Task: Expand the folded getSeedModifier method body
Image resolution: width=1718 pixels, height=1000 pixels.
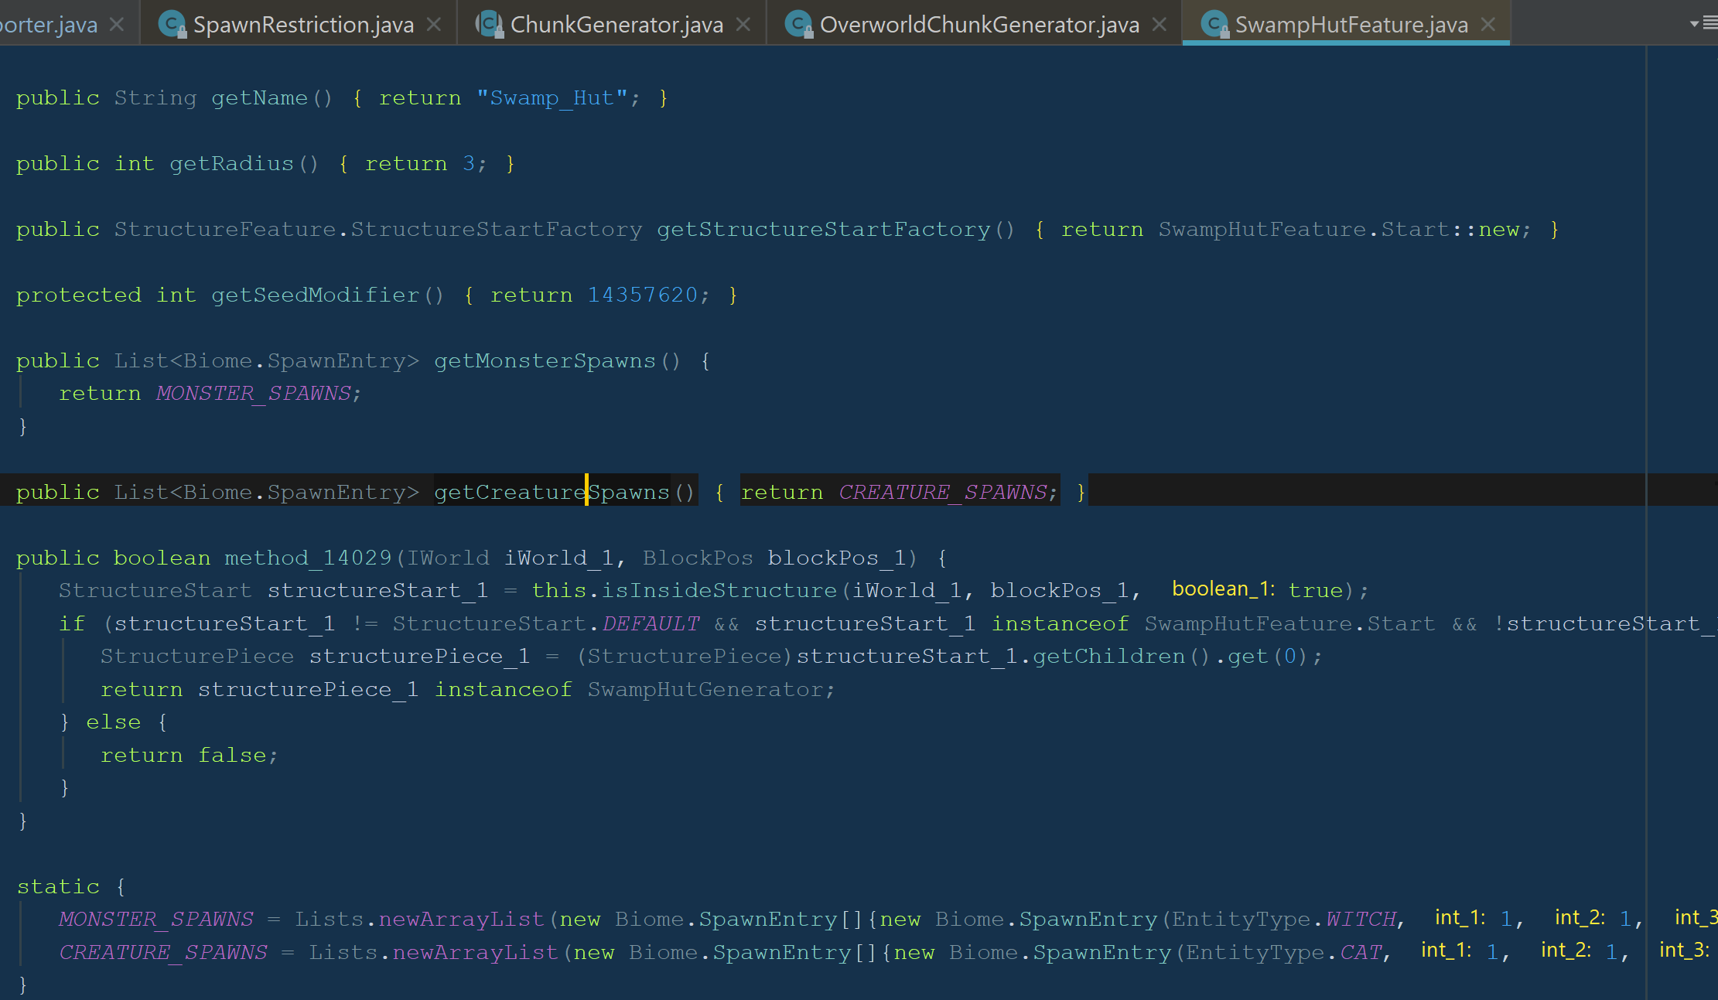Action: coord(468,295)
